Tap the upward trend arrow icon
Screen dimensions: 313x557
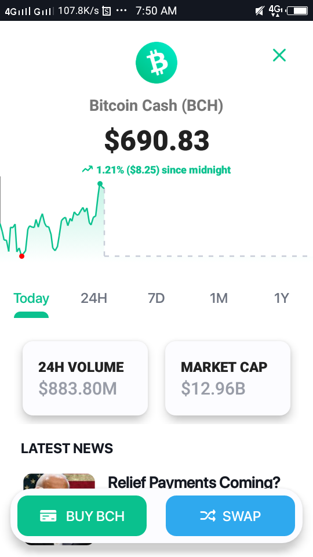tap(88, 169)
